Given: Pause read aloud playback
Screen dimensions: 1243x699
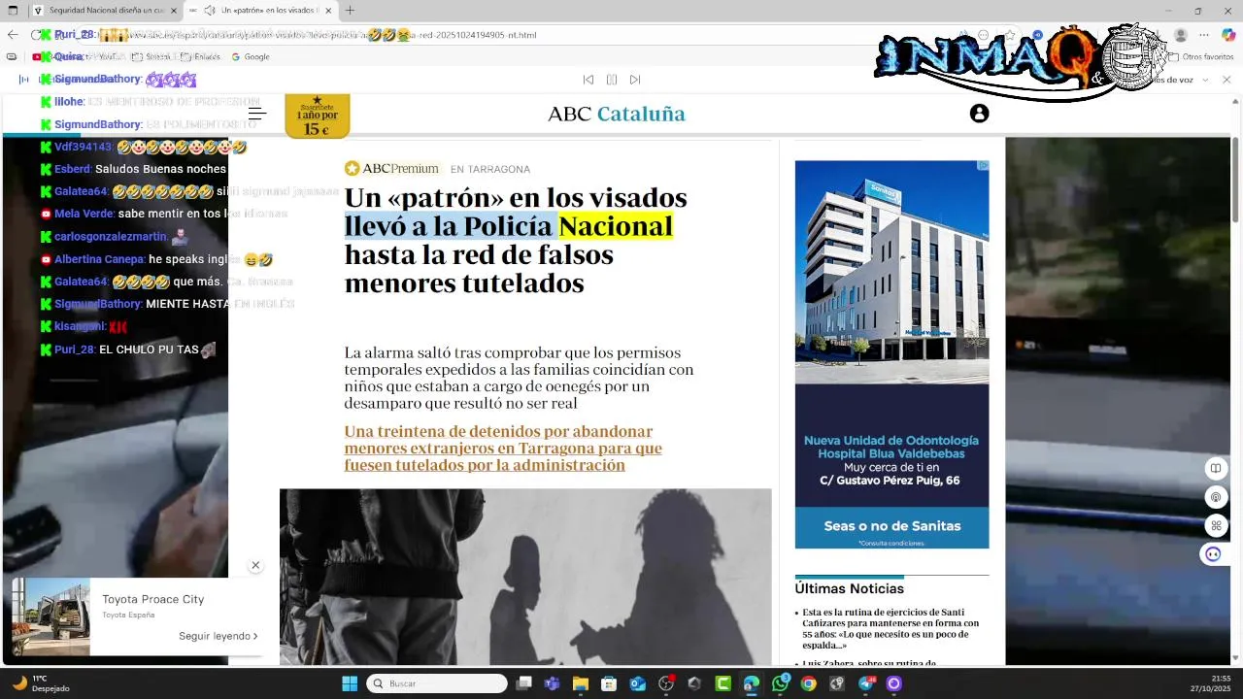Looking at the screenshot, I should tap(612, 80).
